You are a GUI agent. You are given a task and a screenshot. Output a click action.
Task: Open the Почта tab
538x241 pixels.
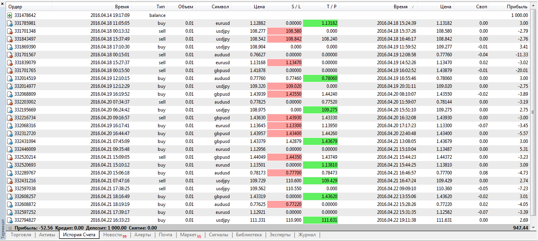pyautogui.click(x=166, y=235)
